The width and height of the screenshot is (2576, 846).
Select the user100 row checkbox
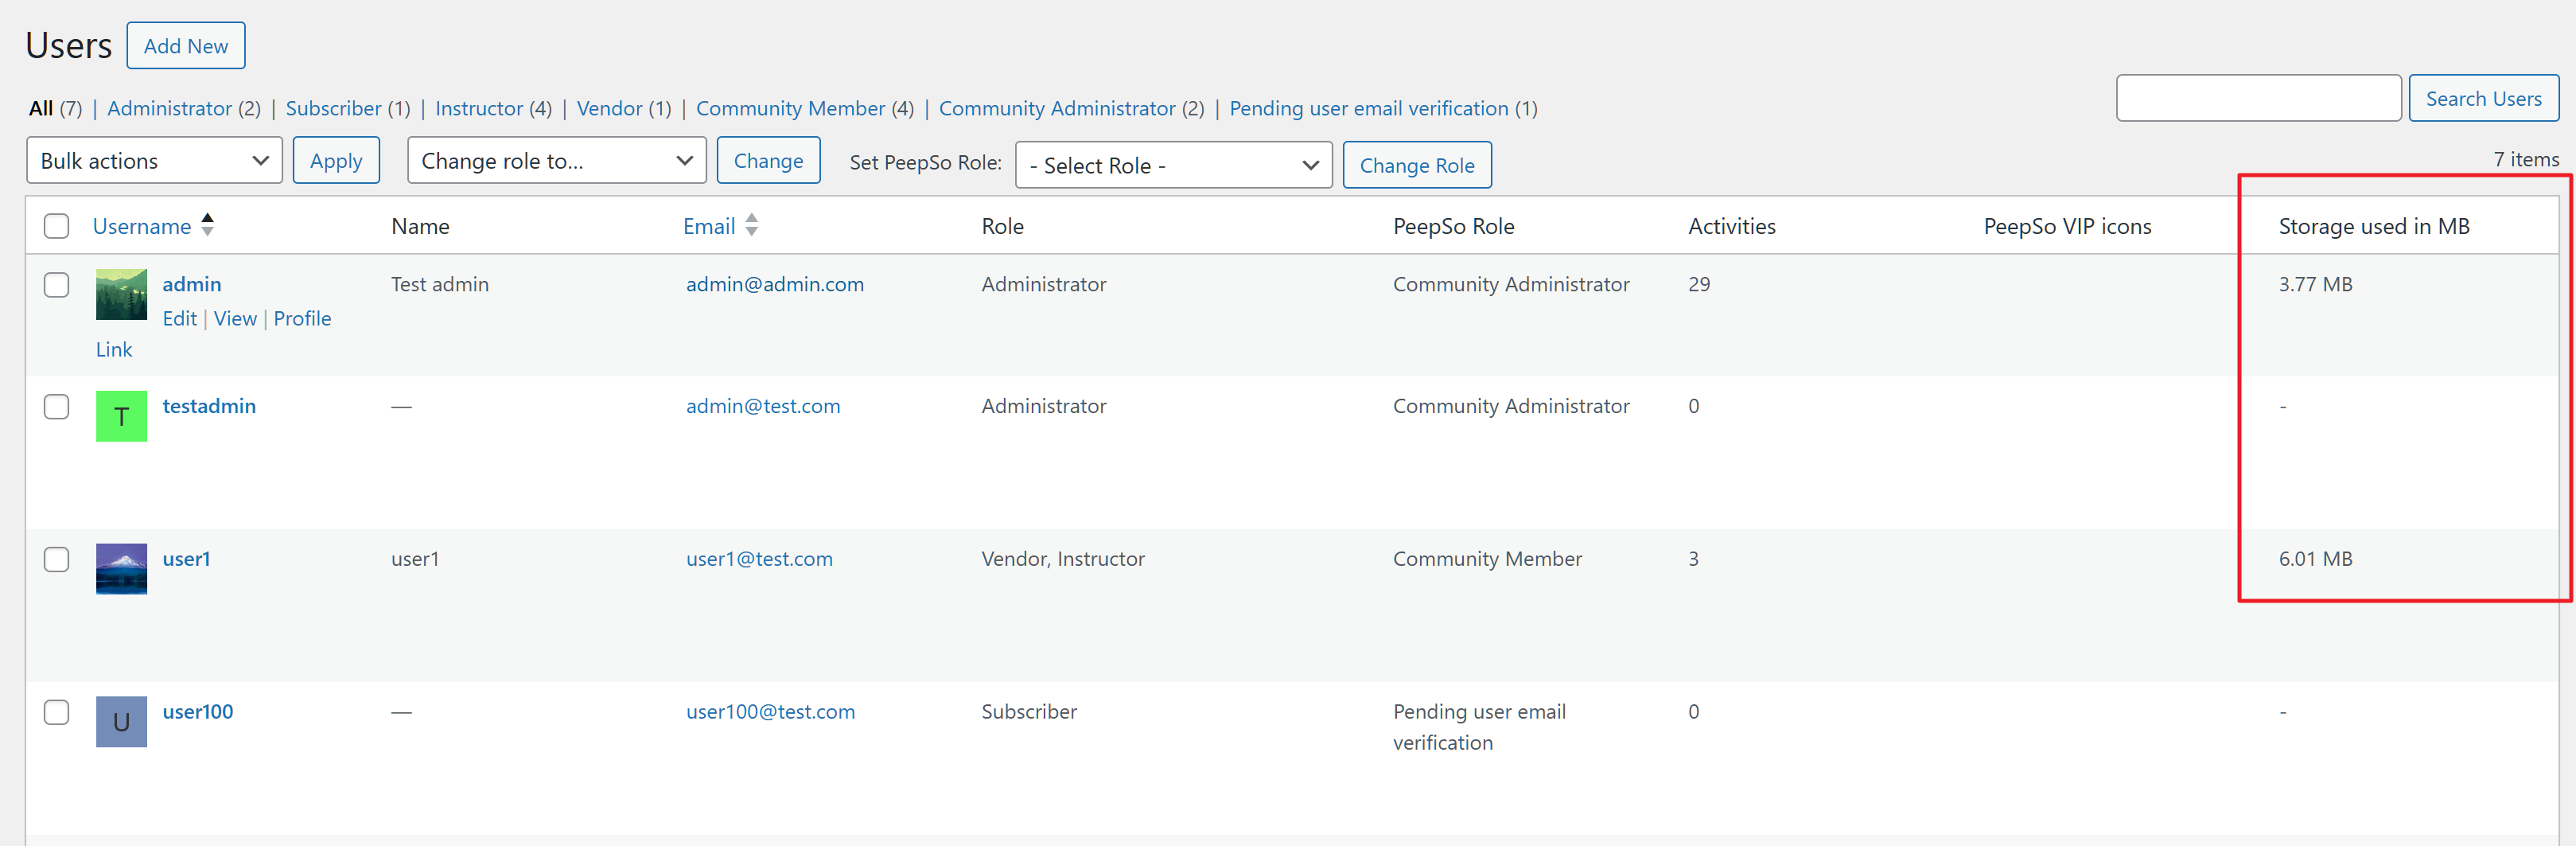tap(57, 712)
